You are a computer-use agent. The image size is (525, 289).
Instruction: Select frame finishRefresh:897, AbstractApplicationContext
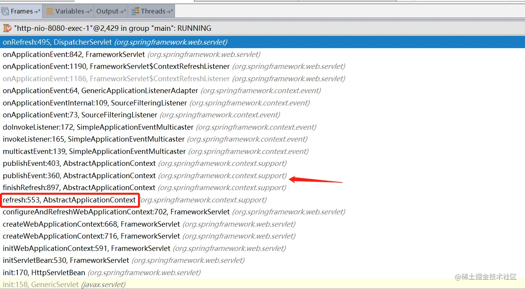click(x=262, y=187)
